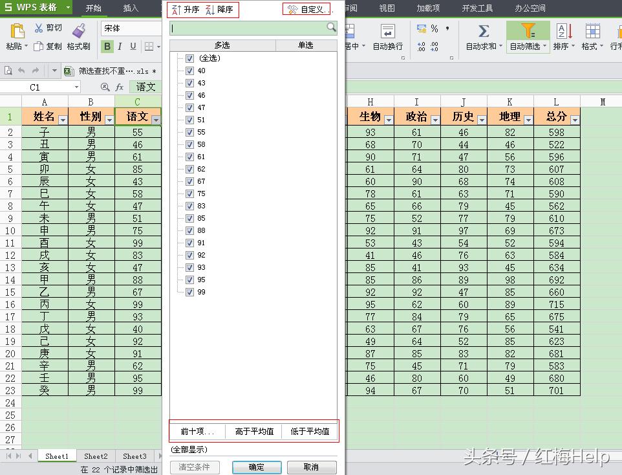The height and width of the screenshot is (475, 622).
Task: Uncheck the (全选) select-all checkbox
Action: [x=189, y=58]
